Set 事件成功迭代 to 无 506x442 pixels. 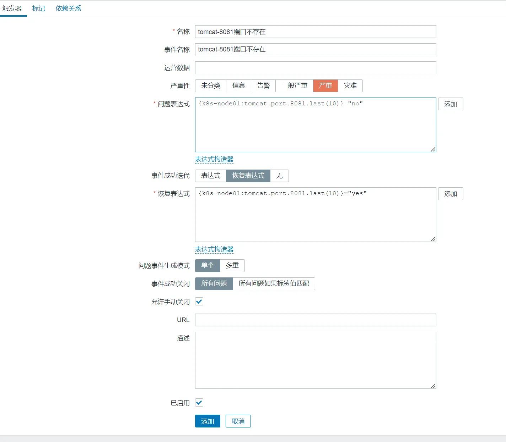(279, 176)
